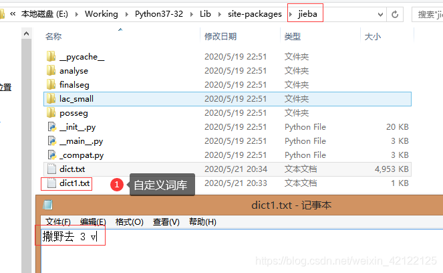Select the file name lac_small
443x273 pixels.
76,99
